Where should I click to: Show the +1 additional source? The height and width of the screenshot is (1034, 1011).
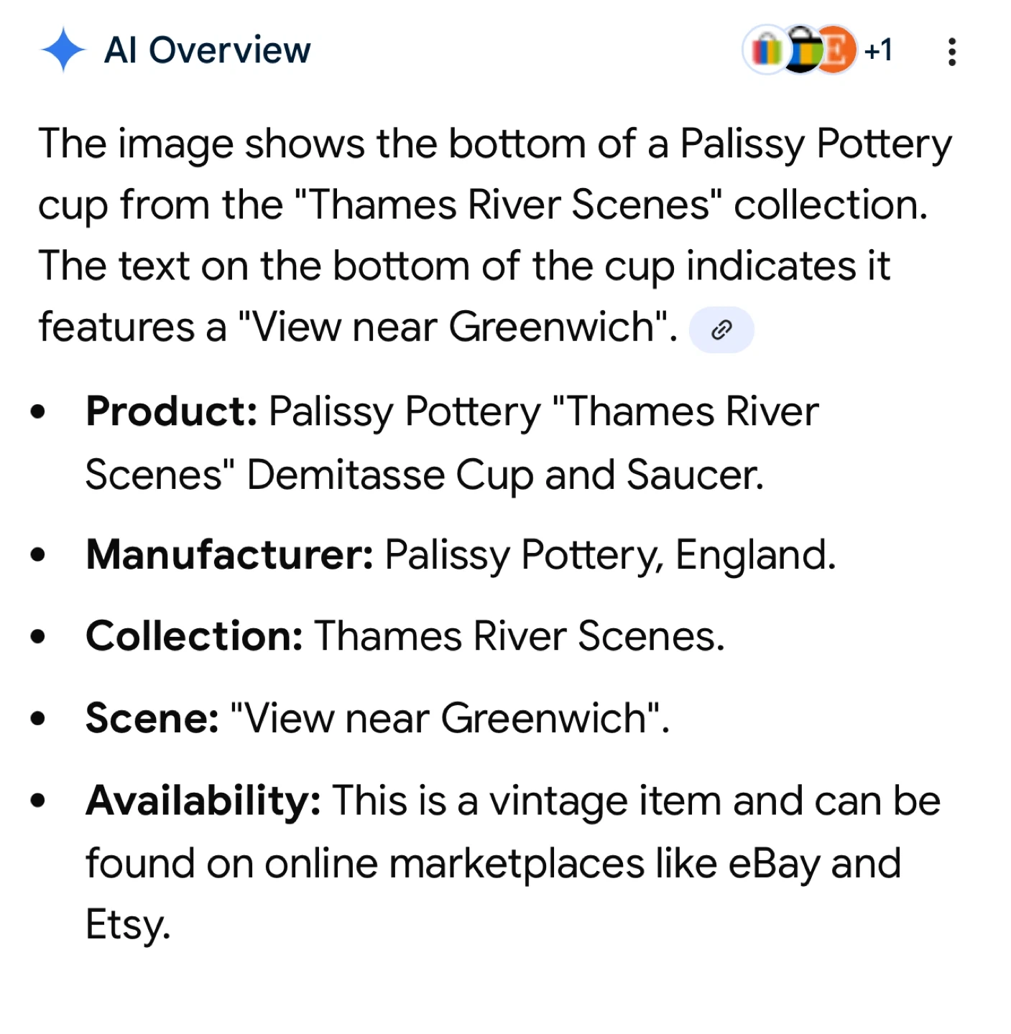click(878, 50)
